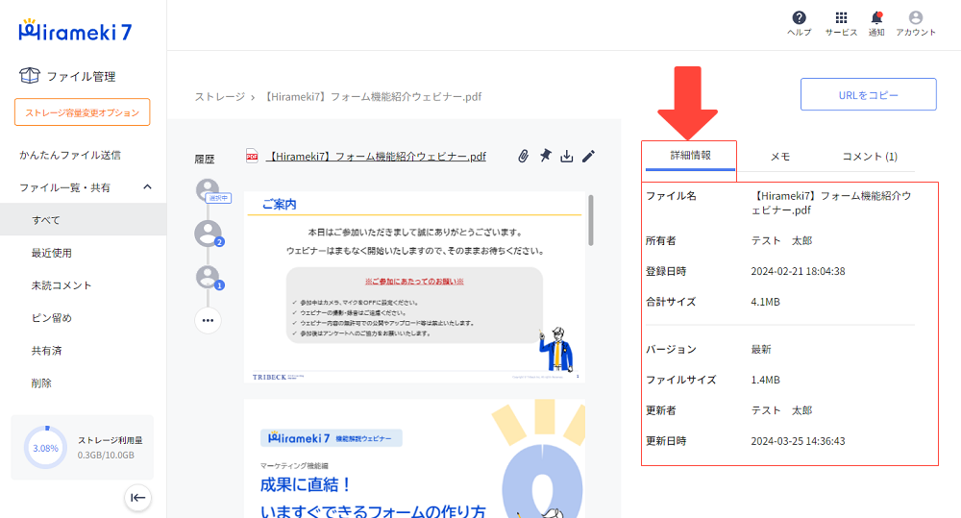
Task: Click the URLをコピー button
Action: coord(868,94)
